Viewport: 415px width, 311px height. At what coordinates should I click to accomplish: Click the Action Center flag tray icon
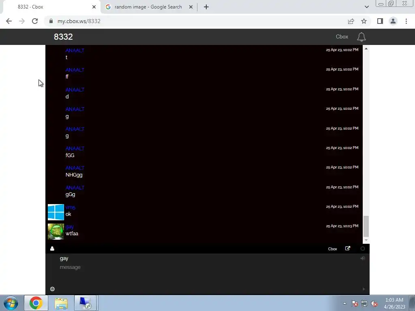pyautogui.click(x=355, y=304)
